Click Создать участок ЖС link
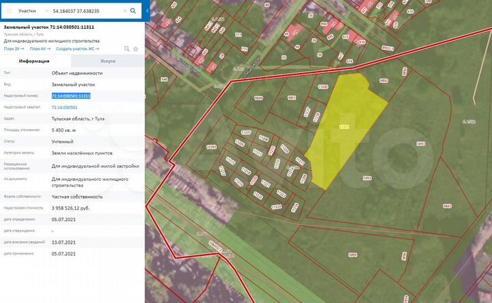 [77, 49]
